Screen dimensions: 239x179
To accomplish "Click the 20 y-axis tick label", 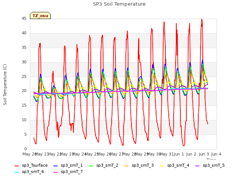I will 24,91.
